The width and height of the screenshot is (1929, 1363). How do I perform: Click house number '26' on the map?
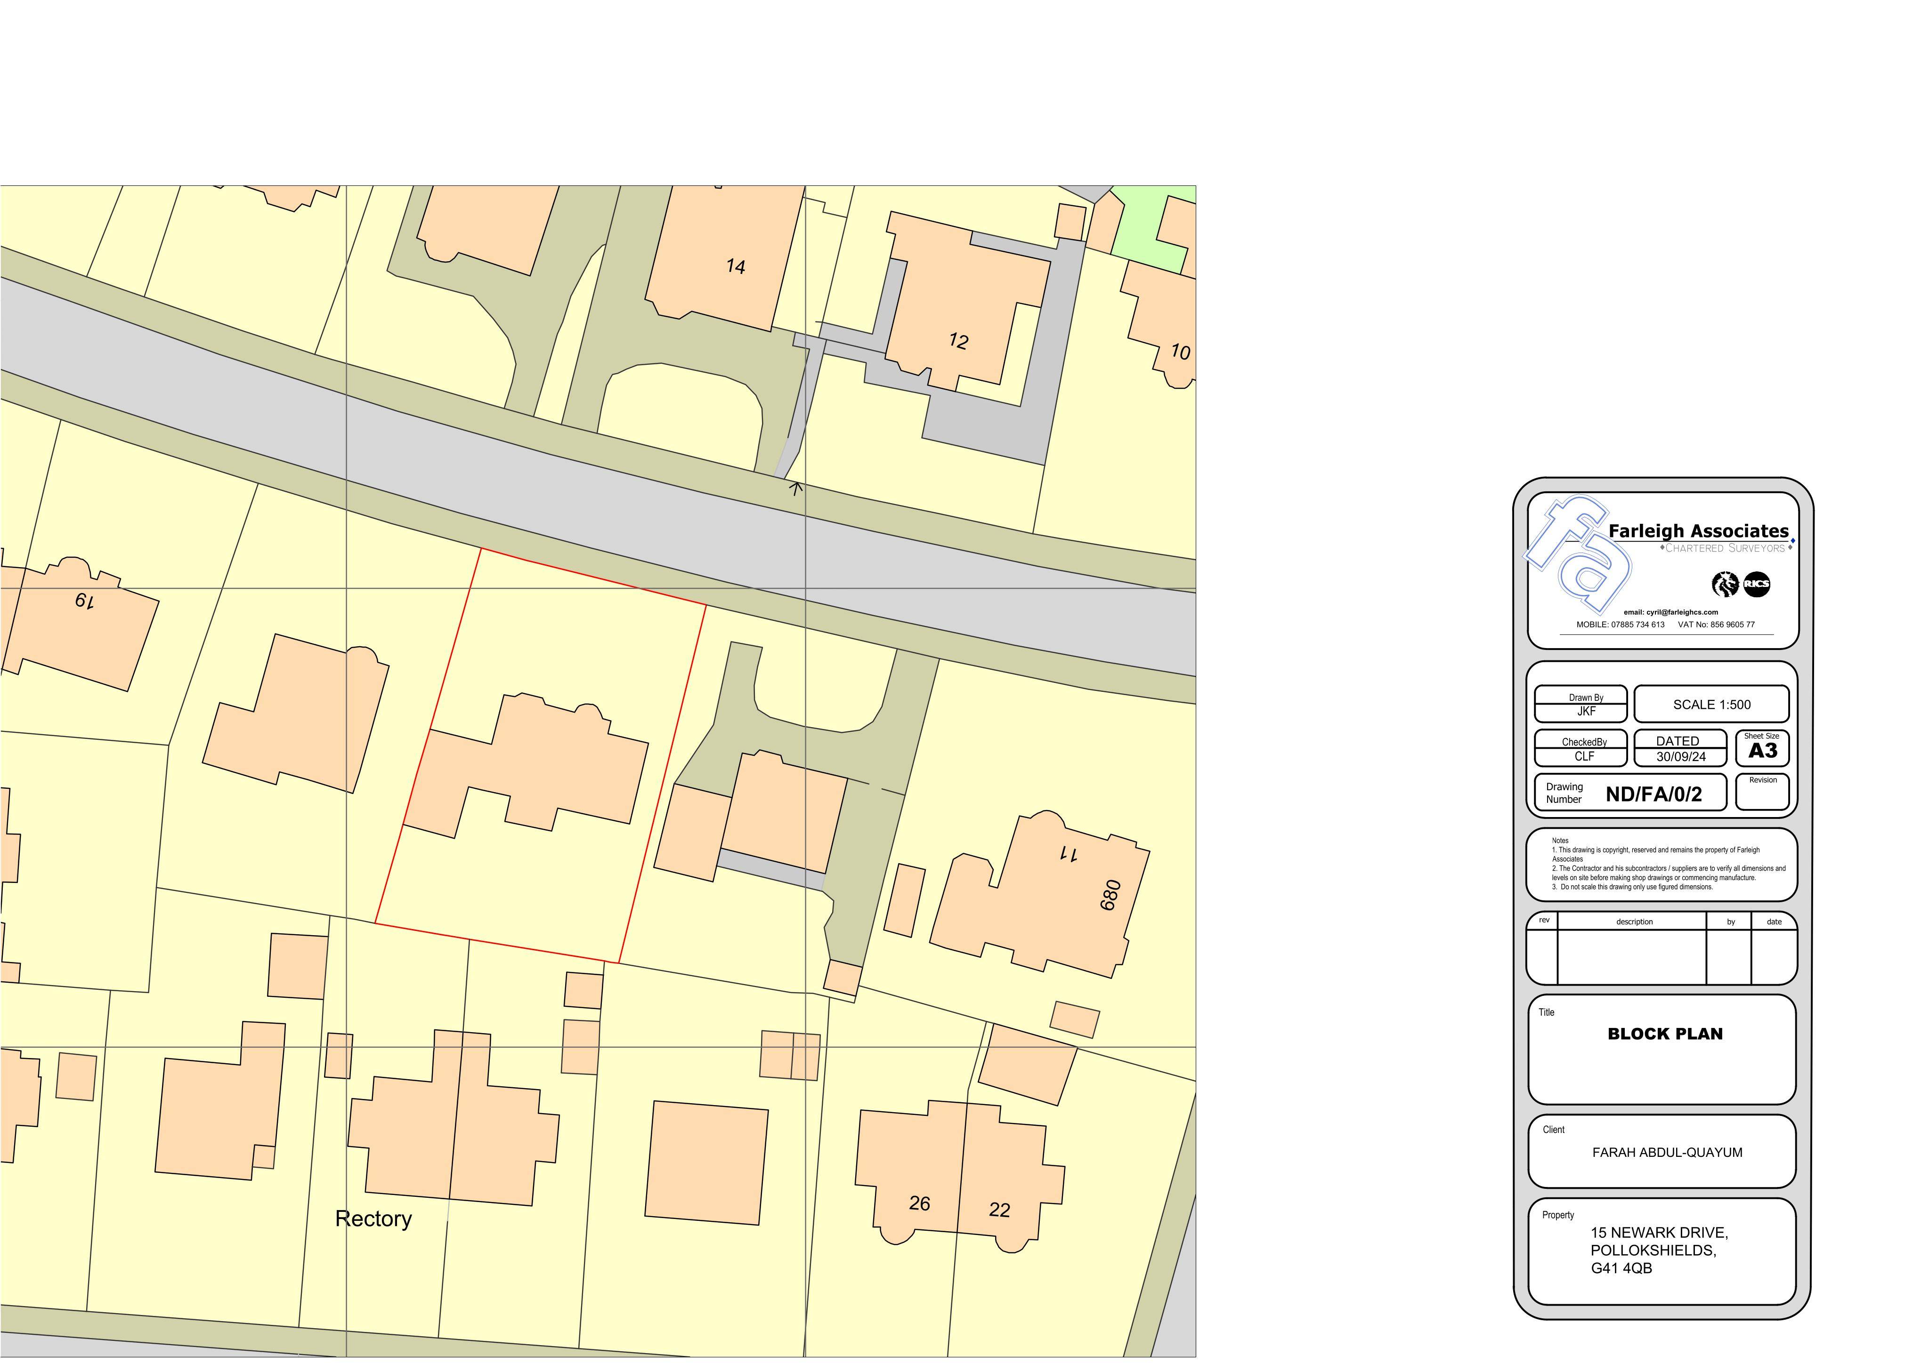919,1203
